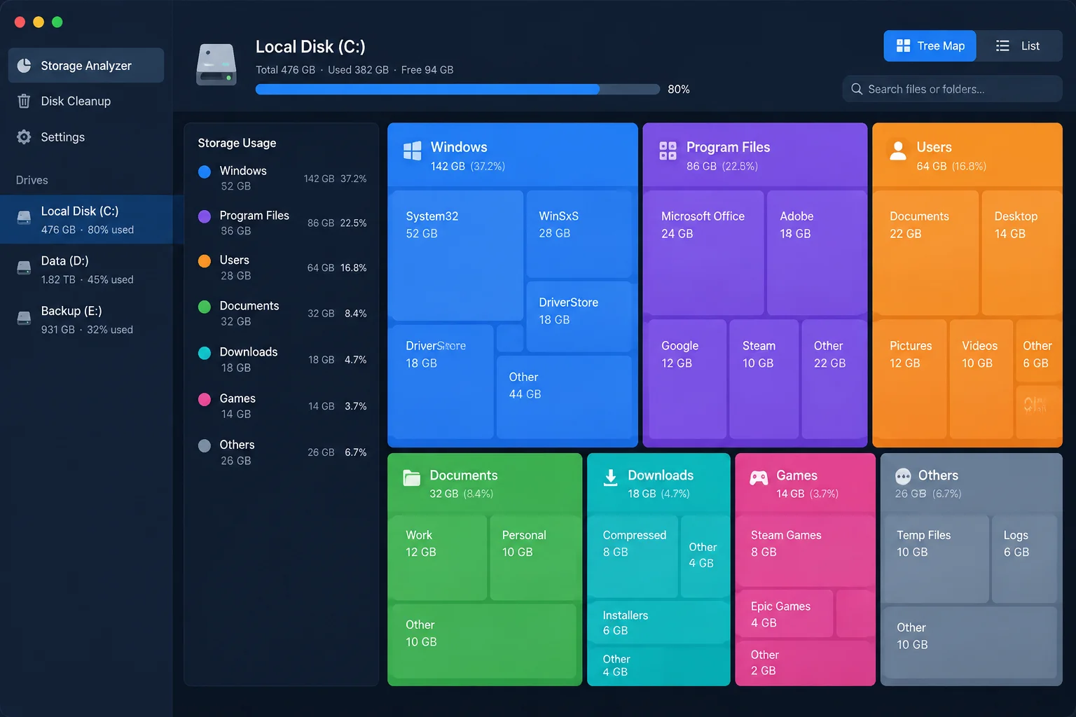Click the purple Program Files dot in Storage Usage
The width and height of the screenshot is (1076, 717).
click(x=205, y=216)
